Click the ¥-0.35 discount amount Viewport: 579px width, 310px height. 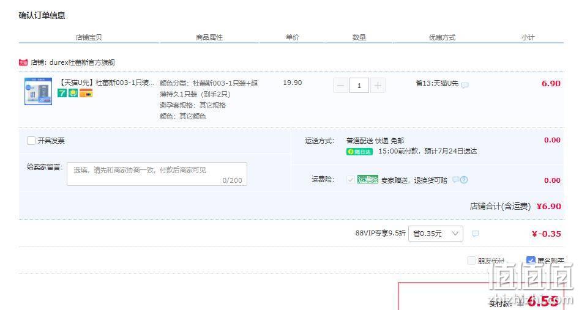[x=547, y=234]
